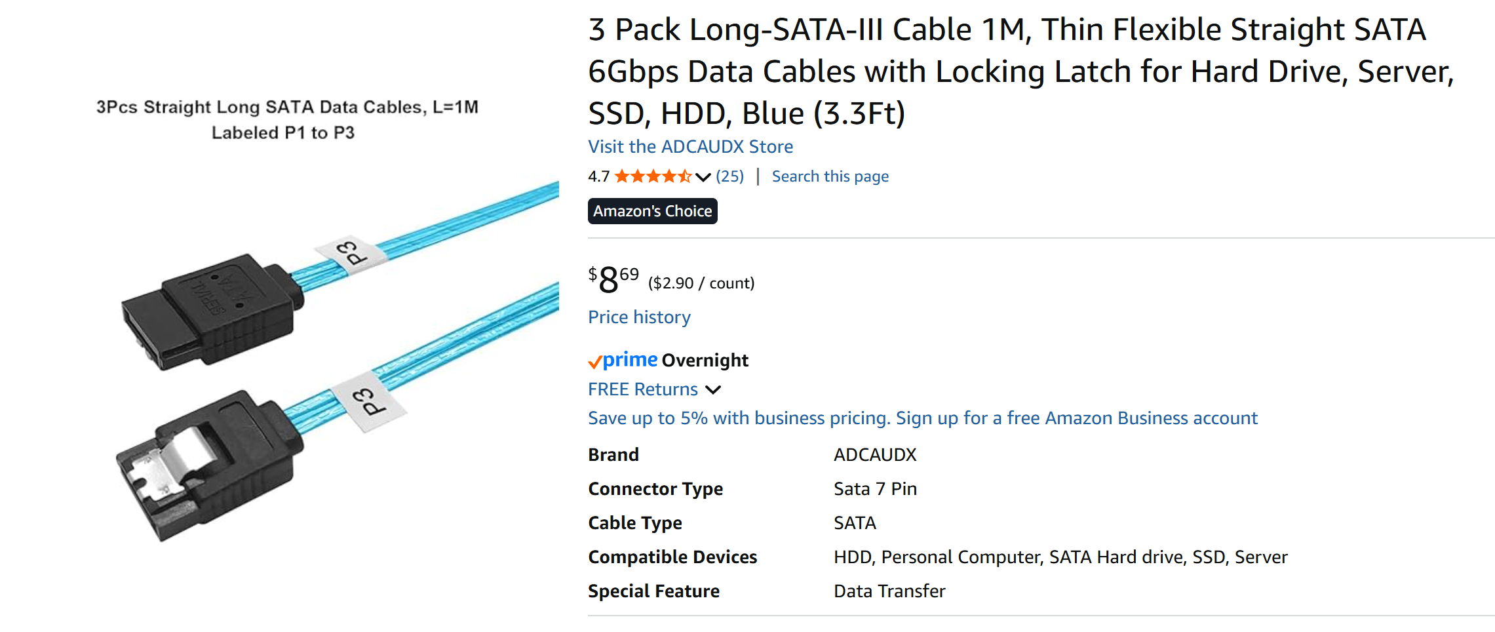Click the FREE Returns text link
Viewport: 1495px width, 632px height.
(x=642, y=389)
